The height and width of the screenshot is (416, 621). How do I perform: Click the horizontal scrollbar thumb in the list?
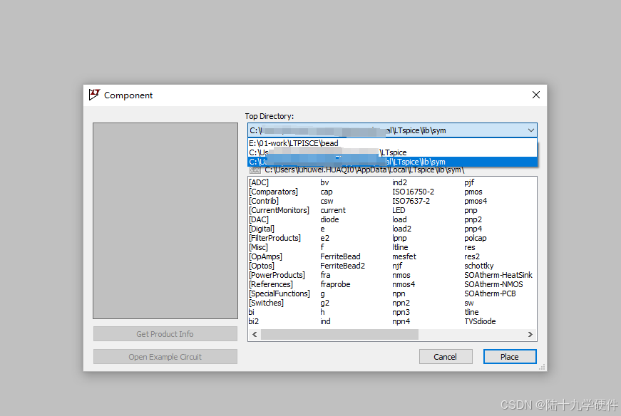(339, 335)
